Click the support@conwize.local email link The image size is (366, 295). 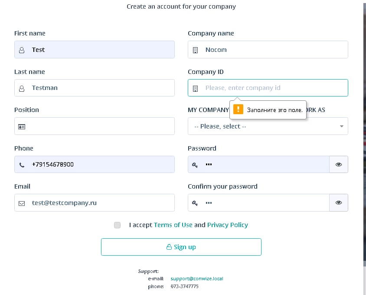pyautogui.click(x=197, y=279)
